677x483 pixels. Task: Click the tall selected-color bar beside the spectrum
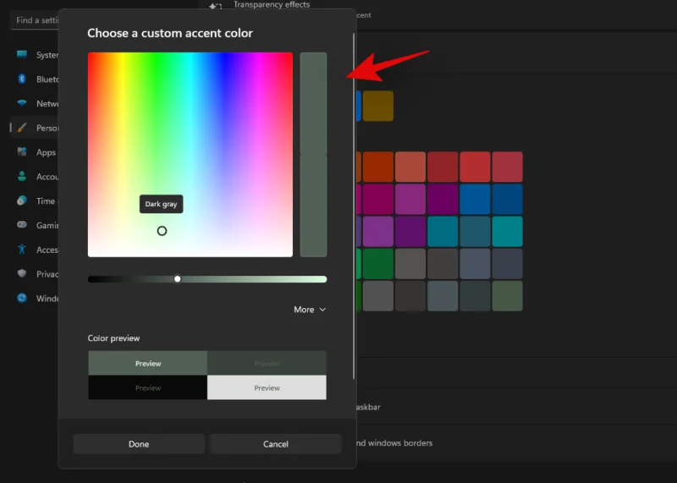pyautogui.click(x=313, y=154)
